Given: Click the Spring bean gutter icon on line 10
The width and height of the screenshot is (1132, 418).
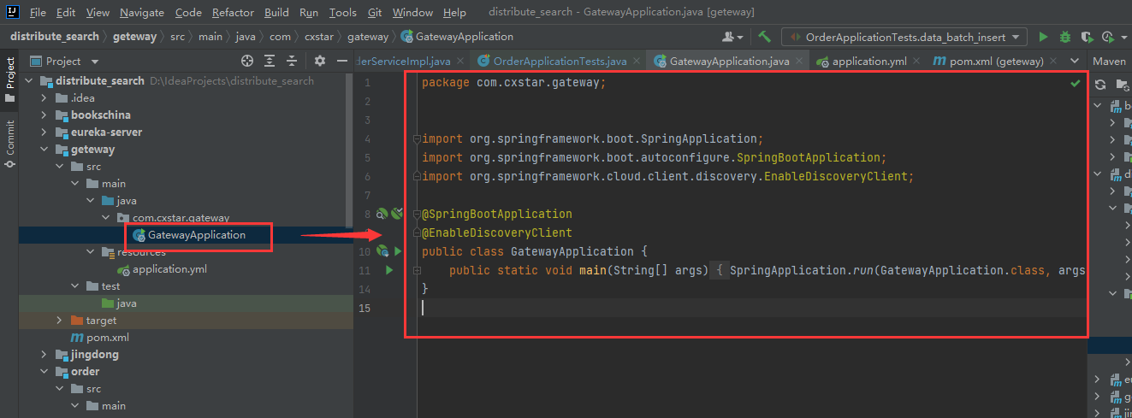Looking at the screenshot, I should pos(383,250).
